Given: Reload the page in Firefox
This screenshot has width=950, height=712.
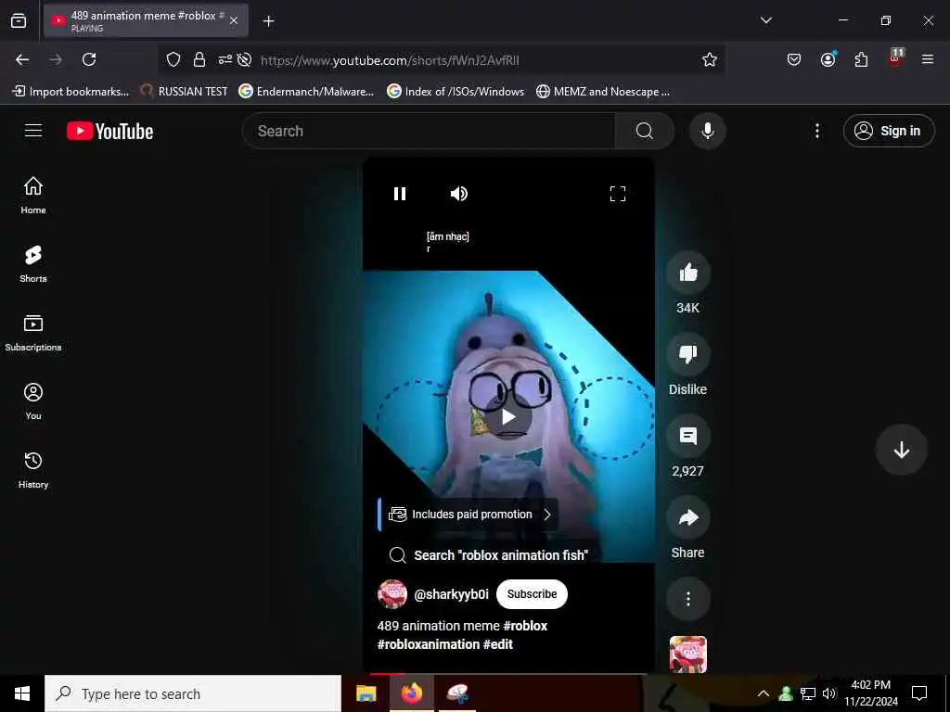Looking at the screenshot, I should (x=89, y=59).
